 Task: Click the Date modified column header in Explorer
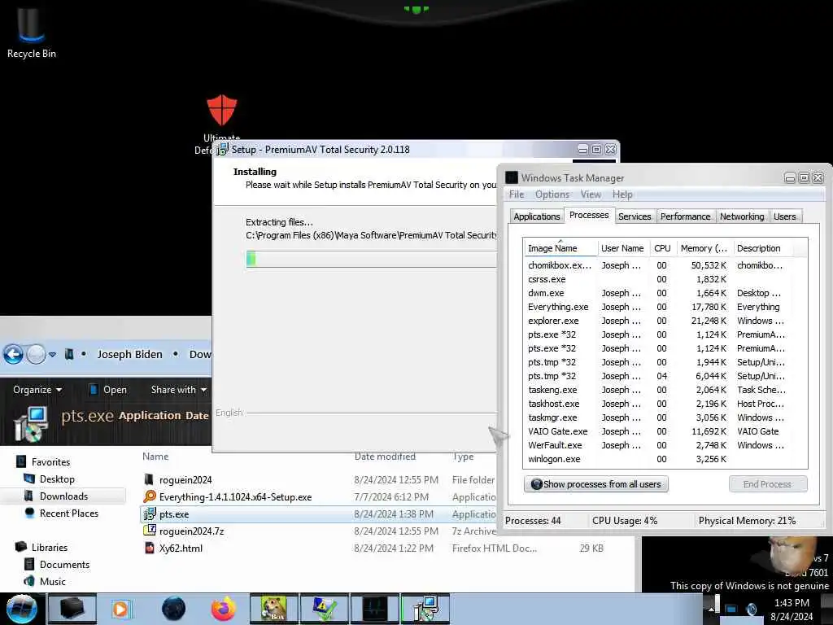pyautogui.click(x=385, y=457)
